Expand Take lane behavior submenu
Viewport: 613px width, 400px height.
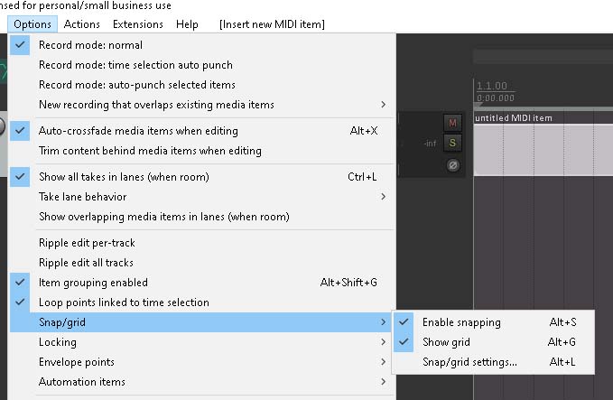tap(200, 197)
